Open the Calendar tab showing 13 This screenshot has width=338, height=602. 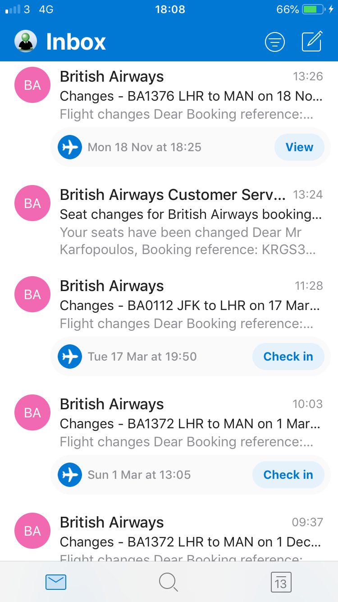click(281, 582)
